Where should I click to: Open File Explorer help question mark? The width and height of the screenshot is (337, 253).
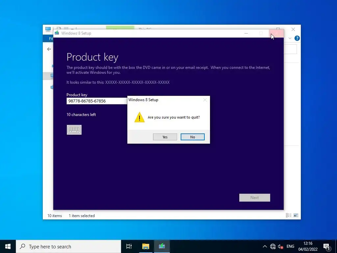point(297,38)
